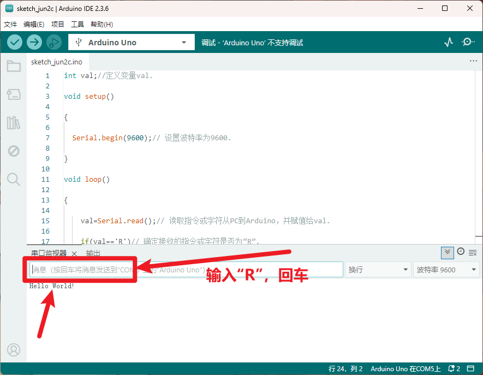
Task: Click 行 24, 列 2 cursor position
Action: (x=345, y=368)
